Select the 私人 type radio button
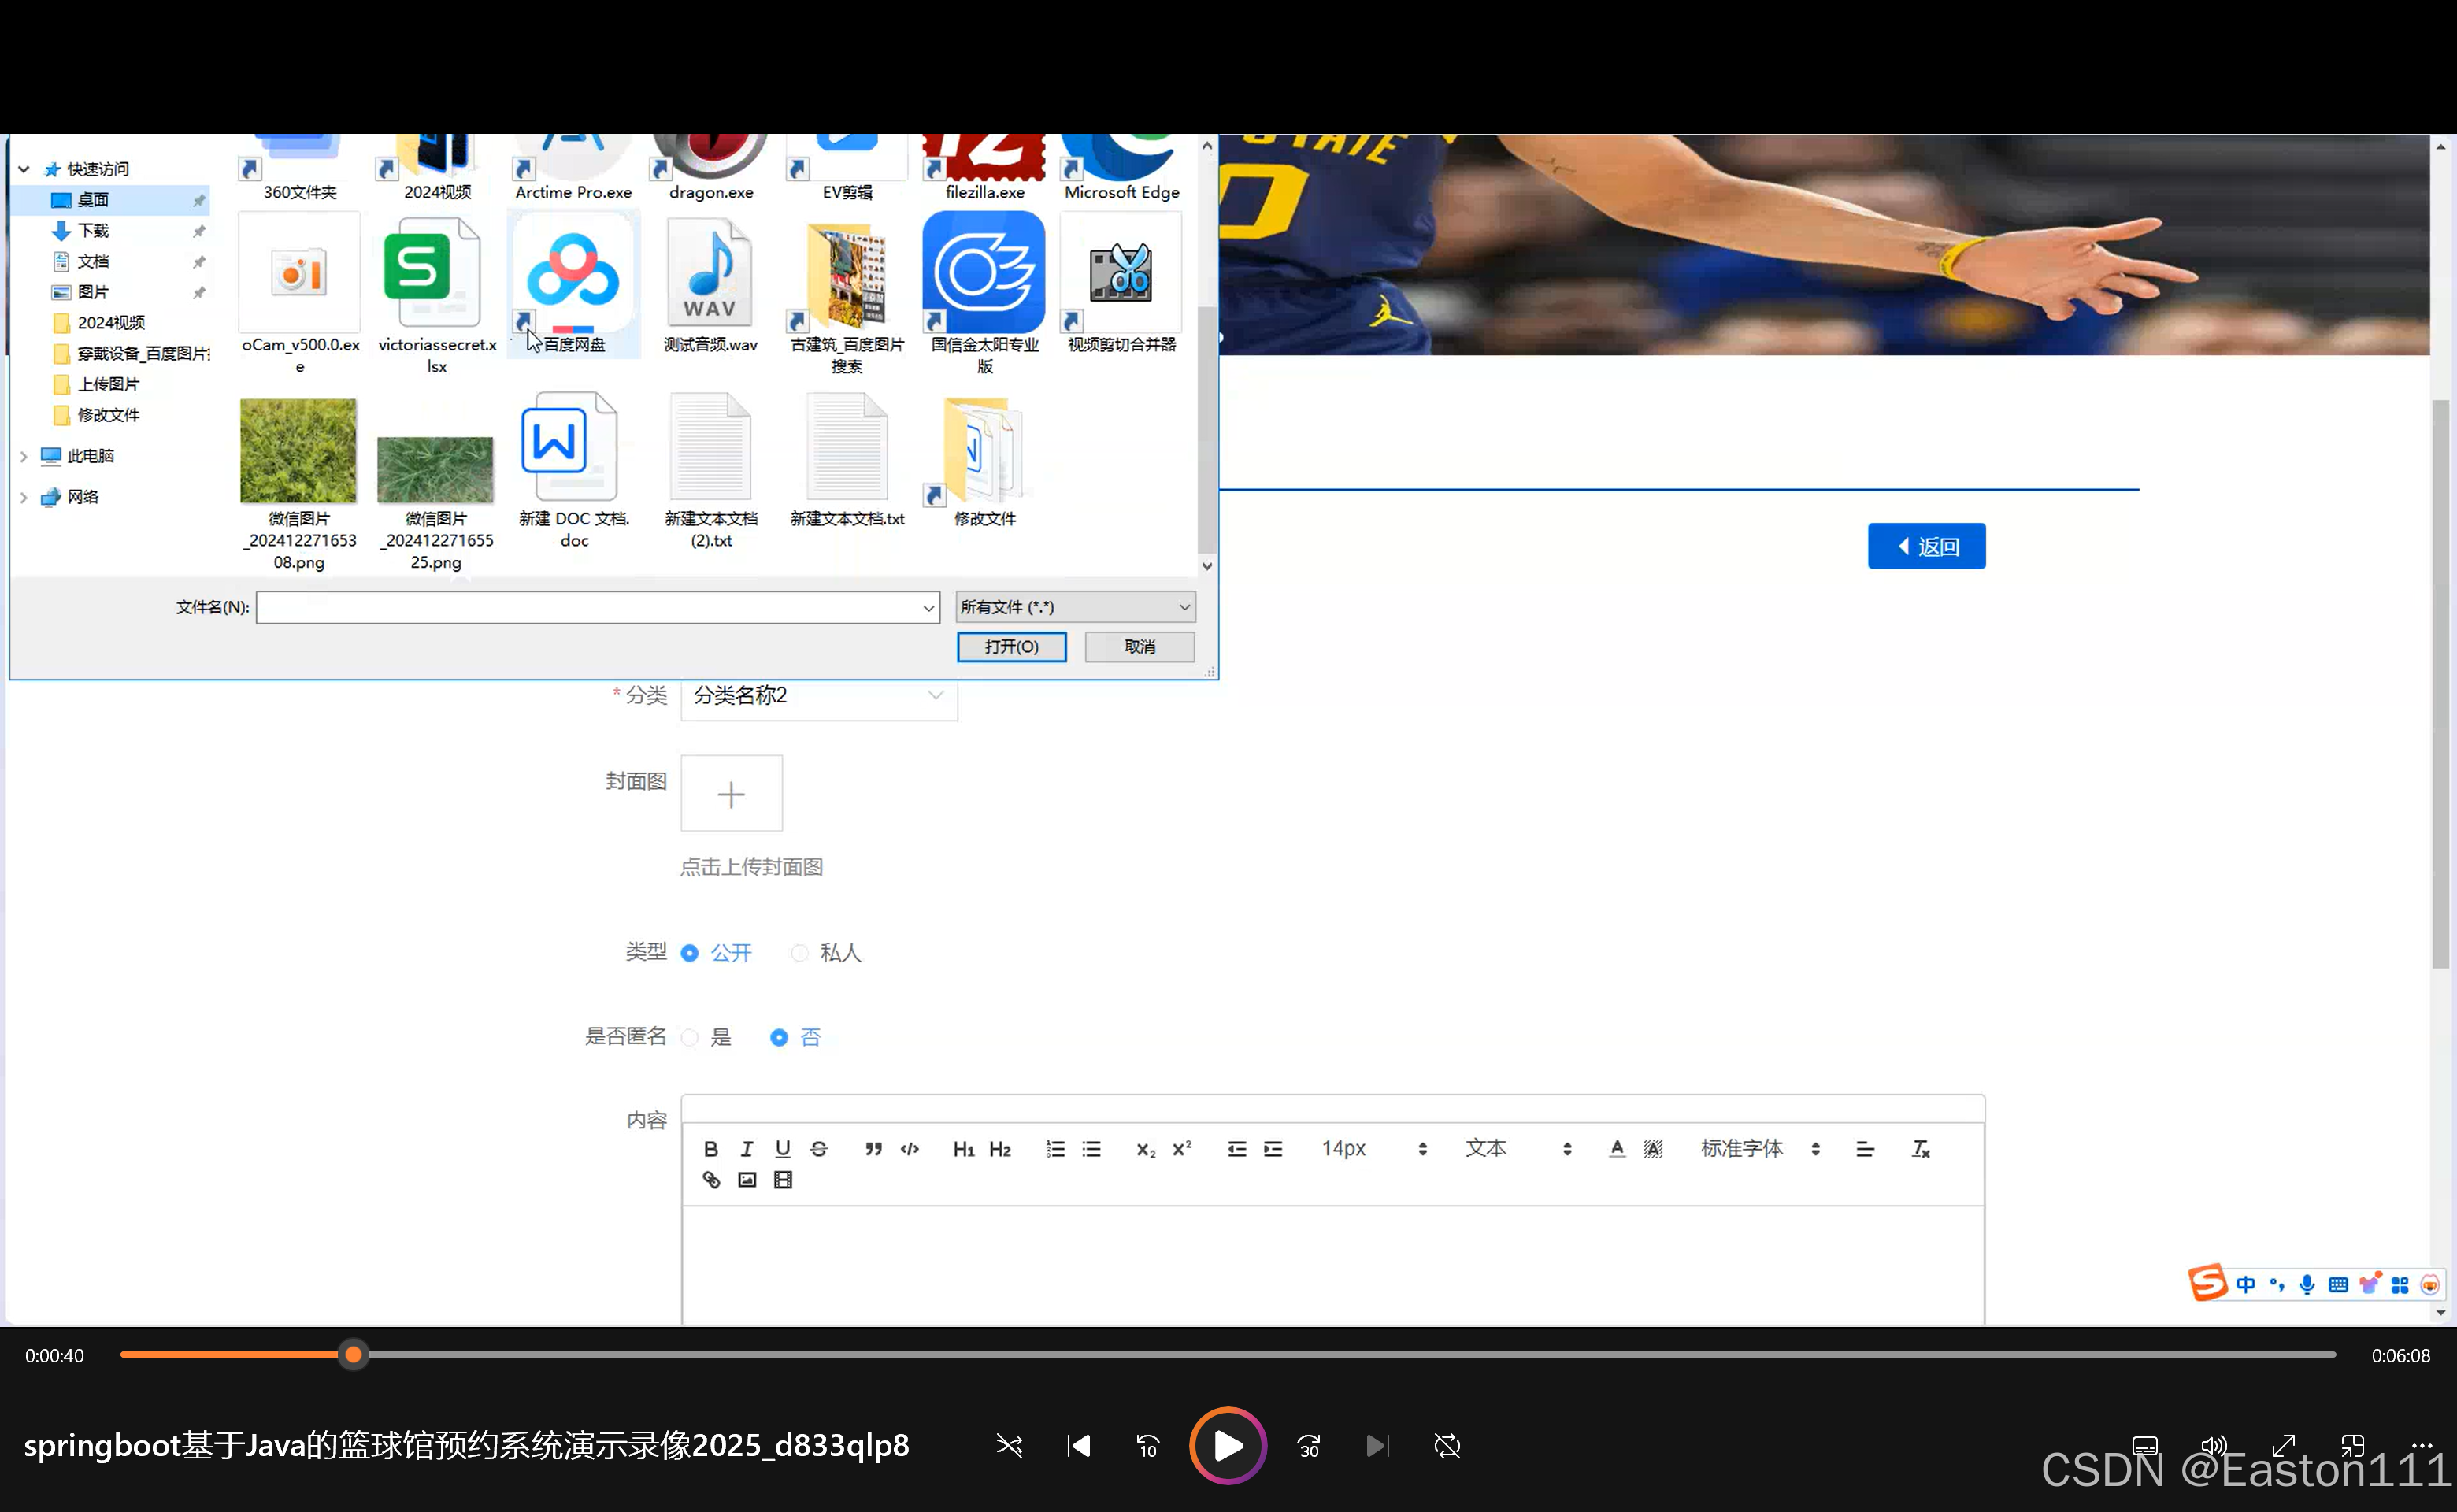 (x=799, y=952)
